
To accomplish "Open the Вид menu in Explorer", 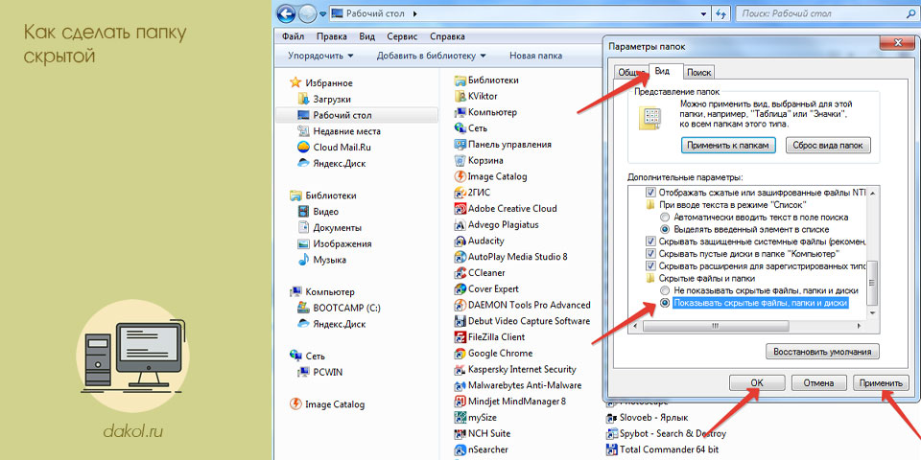I will (367, 36).
